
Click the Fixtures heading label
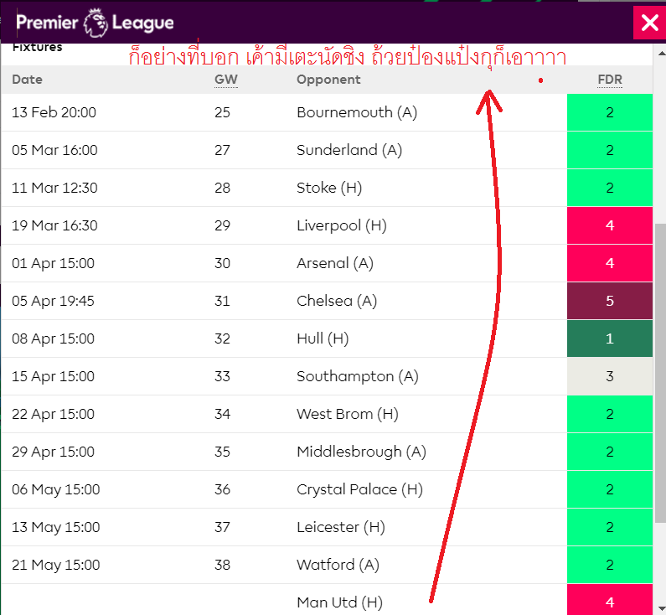click(x=38, y=48)
